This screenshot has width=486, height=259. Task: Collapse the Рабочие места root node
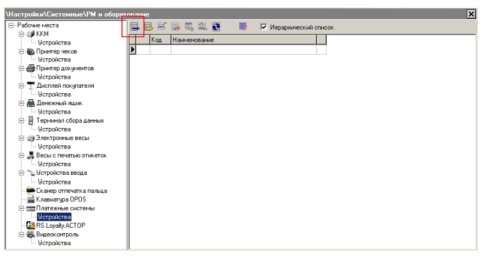pyautogui.click(x=11, y=25)
